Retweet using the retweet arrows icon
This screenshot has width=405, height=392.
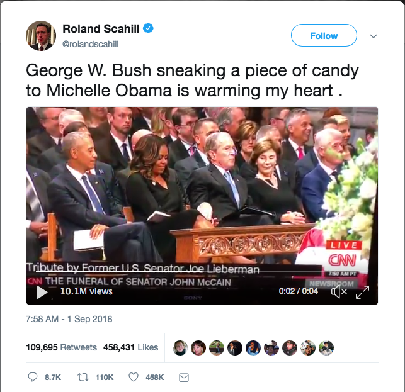click(x=83, y=378)
